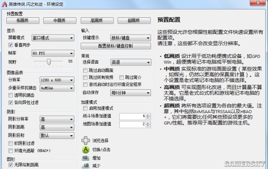Open the 自动保存 每5分钟 dropdown
Viewport: 268px width, 169px height.
click(131, 93)
